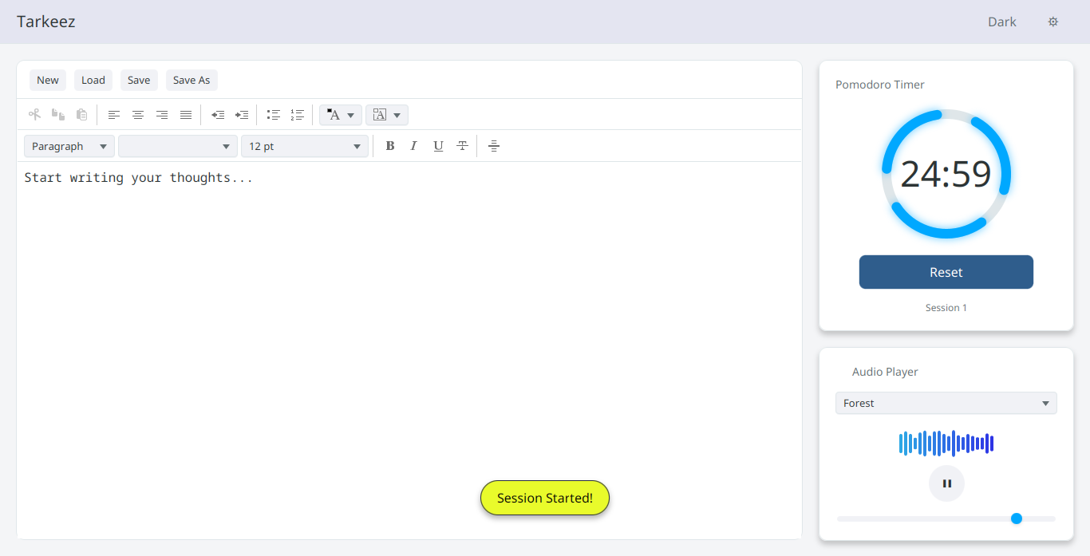Decrease paragraph indent
This screenshot has height=556, width=1090.
pyautogui.click(x=218, y=115)
